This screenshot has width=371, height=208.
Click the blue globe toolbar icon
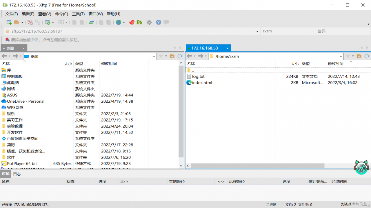tap(119, 22)
